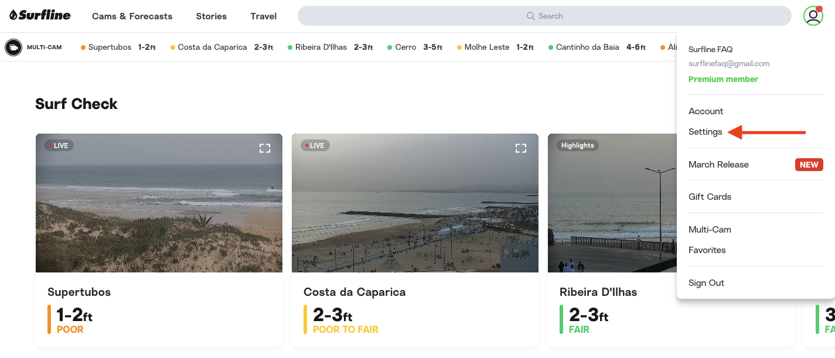Open the Supertubos spot title
Image resolution: width=835 pixels, height=358 pixels.
click(79, 292)
